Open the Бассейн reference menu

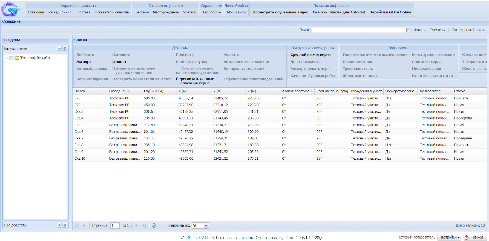[x=142, y=12]
